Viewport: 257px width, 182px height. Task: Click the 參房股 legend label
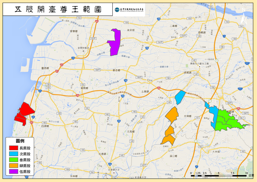point(25,160)
